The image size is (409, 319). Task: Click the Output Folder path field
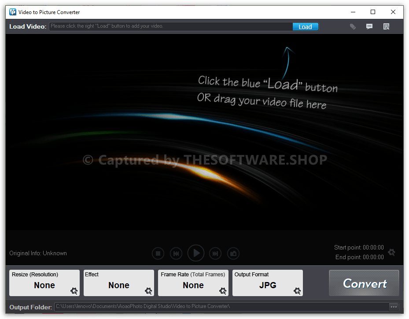pos(222,307)
